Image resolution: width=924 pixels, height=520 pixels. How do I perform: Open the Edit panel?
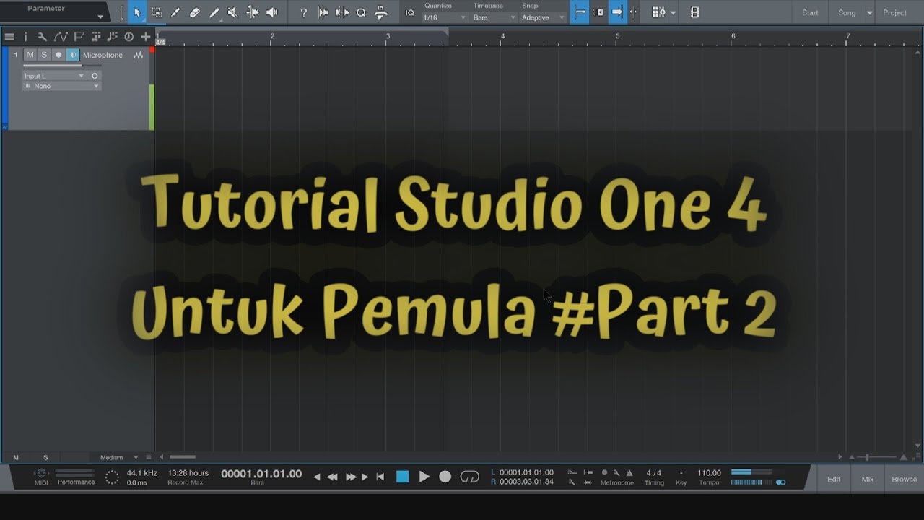[x=834, y=479]
